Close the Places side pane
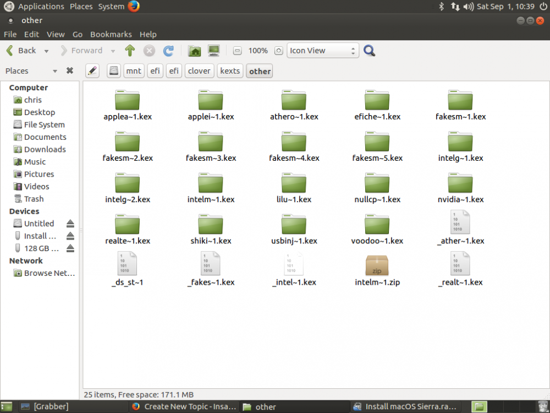The image size is (550, 413). [x=70, y=70]
